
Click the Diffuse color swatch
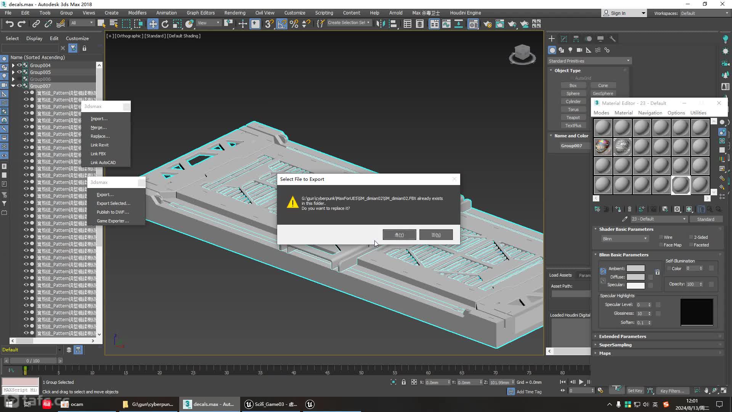[636, 277]
